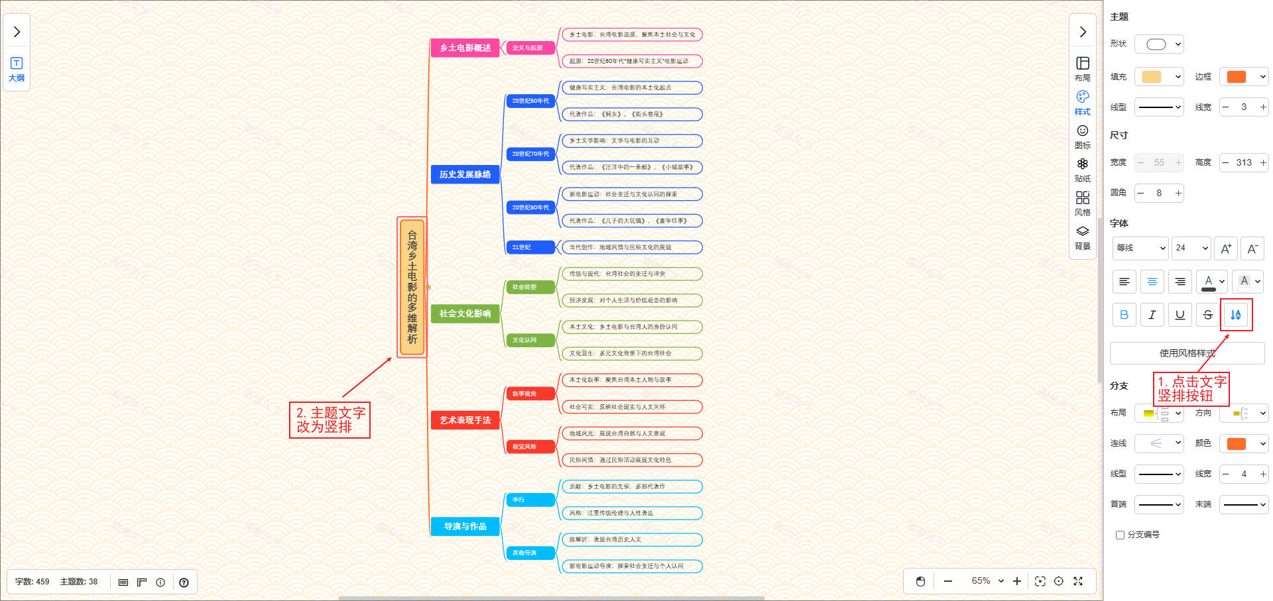
Task: Select the 历史发展脉络 branch node
Action: click(465, 174)
